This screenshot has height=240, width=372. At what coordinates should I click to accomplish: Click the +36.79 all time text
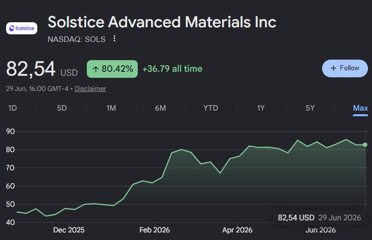click(172, 69)
